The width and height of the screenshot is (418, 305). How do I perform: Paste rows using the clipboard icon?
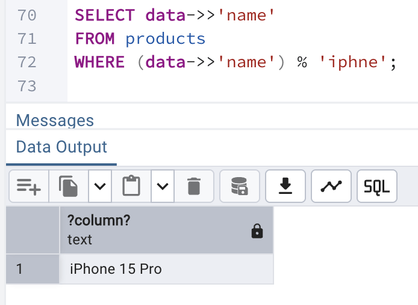pos(131,187)
